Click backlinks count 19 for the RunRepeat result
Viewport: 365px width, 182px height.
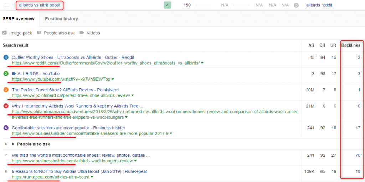pyautogui.click(x=358, y=172)
